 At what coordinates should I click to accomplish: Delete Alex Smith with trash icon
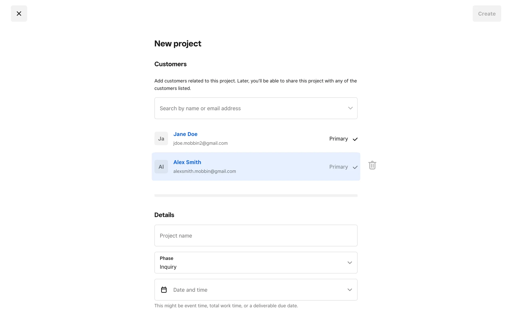click(372, 165)
